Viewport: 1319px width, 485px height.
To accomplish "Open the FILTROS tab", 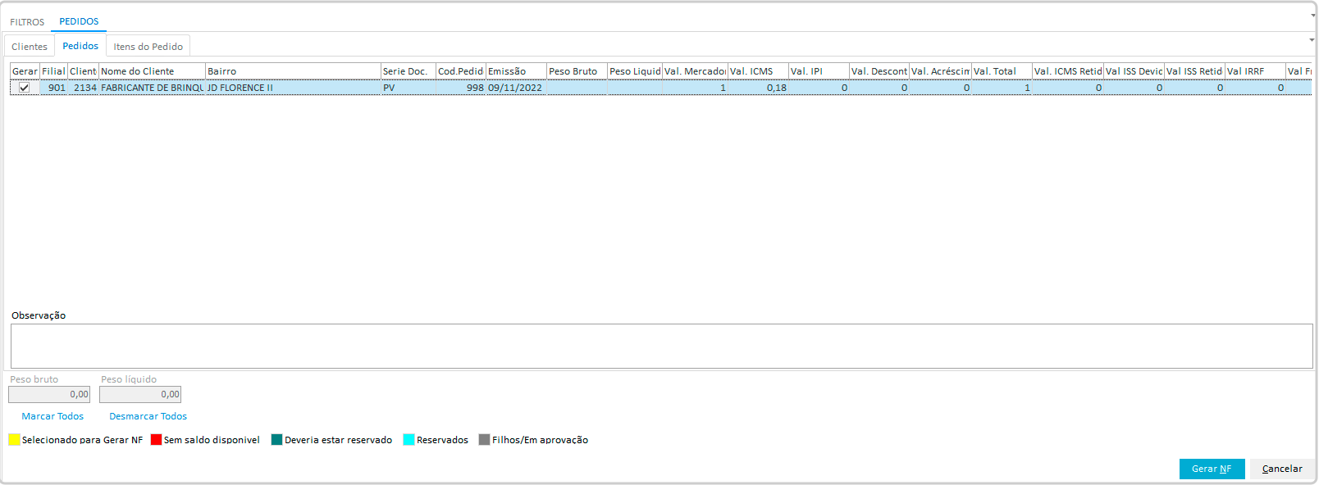I will [x=27, y=22].
